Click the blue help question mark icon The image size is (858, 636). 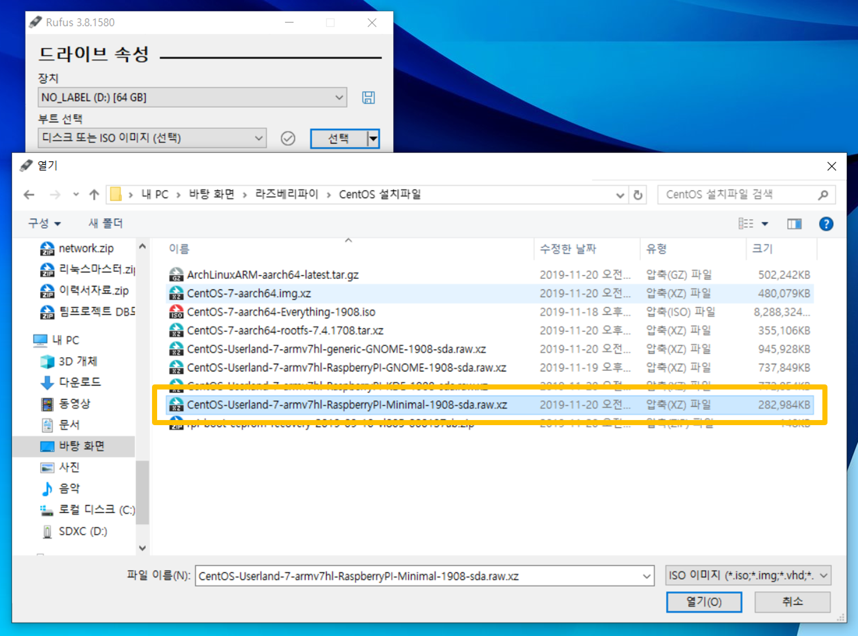[826, 224]
